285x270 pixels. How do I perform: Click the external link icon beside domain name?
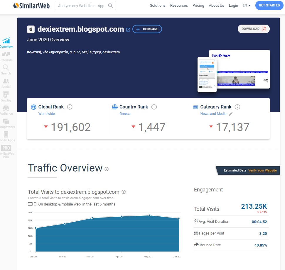coord(128,30)
